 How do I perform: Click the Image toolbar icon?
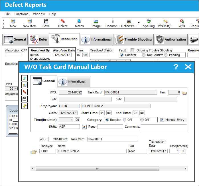pyautogui.click(x=96, y=21)
